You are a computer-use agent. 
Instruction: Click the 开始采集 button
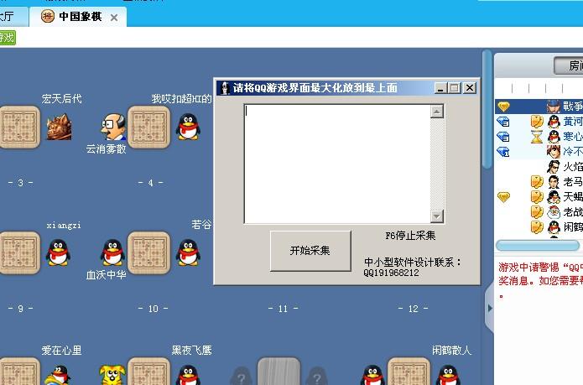pyautogui.click(x=310, y=251)
